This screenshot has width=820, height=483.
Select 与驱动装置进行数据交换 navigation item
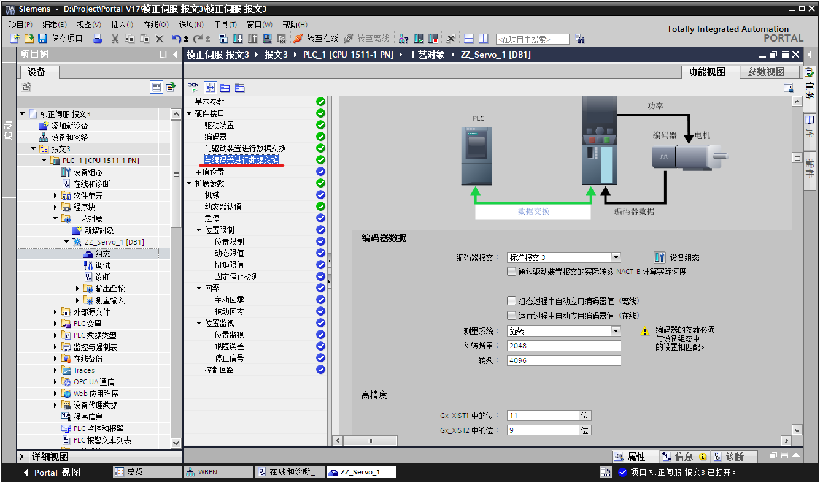[x=245, y=148]
